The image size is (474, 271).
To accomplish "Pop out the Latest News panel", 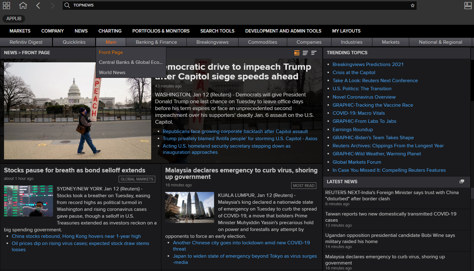I will [462, 181].
